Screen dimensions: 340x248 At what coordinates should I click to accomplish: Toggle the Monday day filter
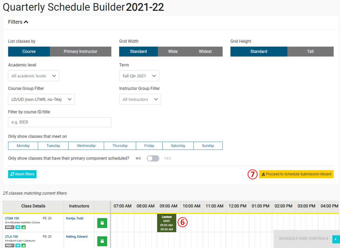coord(23,146)
